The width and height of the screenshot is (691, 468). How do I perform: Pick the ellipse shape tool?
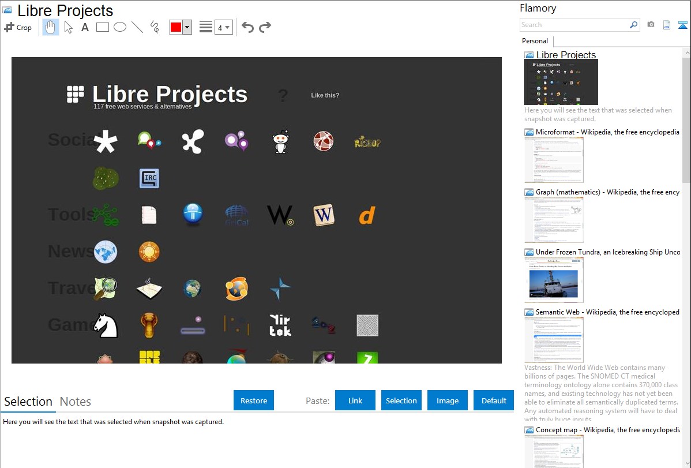[x=120, y=27]
